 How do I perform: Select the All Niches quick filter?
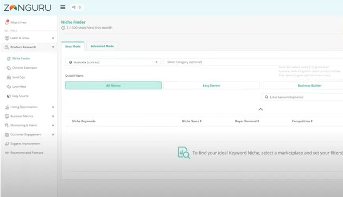point(113,86)
